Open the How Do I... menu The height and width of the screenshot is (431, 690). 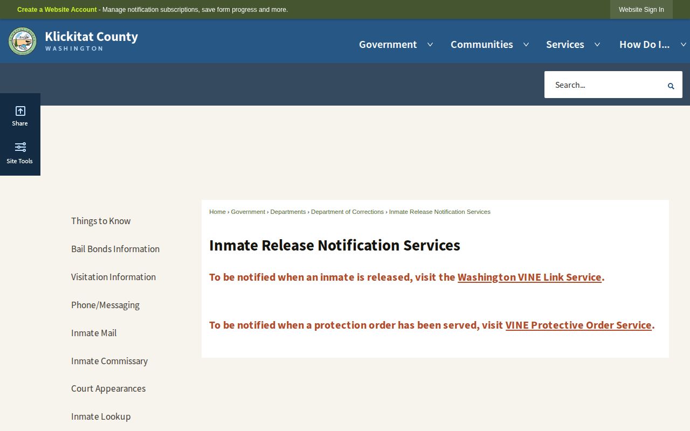coord(644,45)
